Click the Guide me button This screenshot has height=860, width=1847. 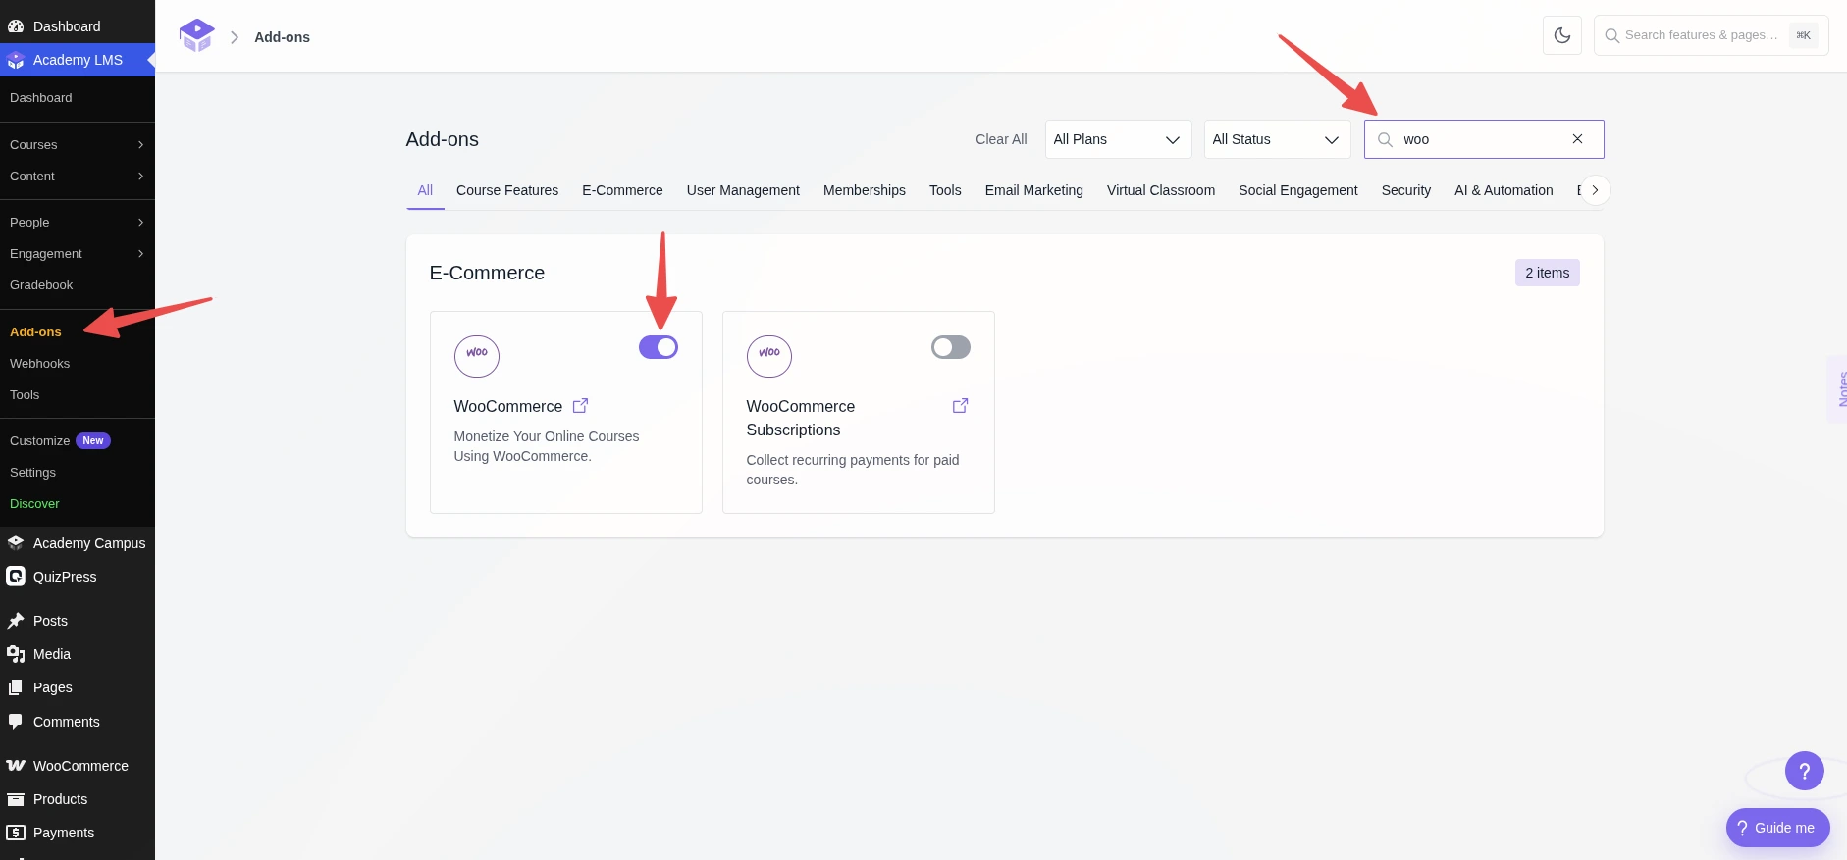click(1777, 828)
